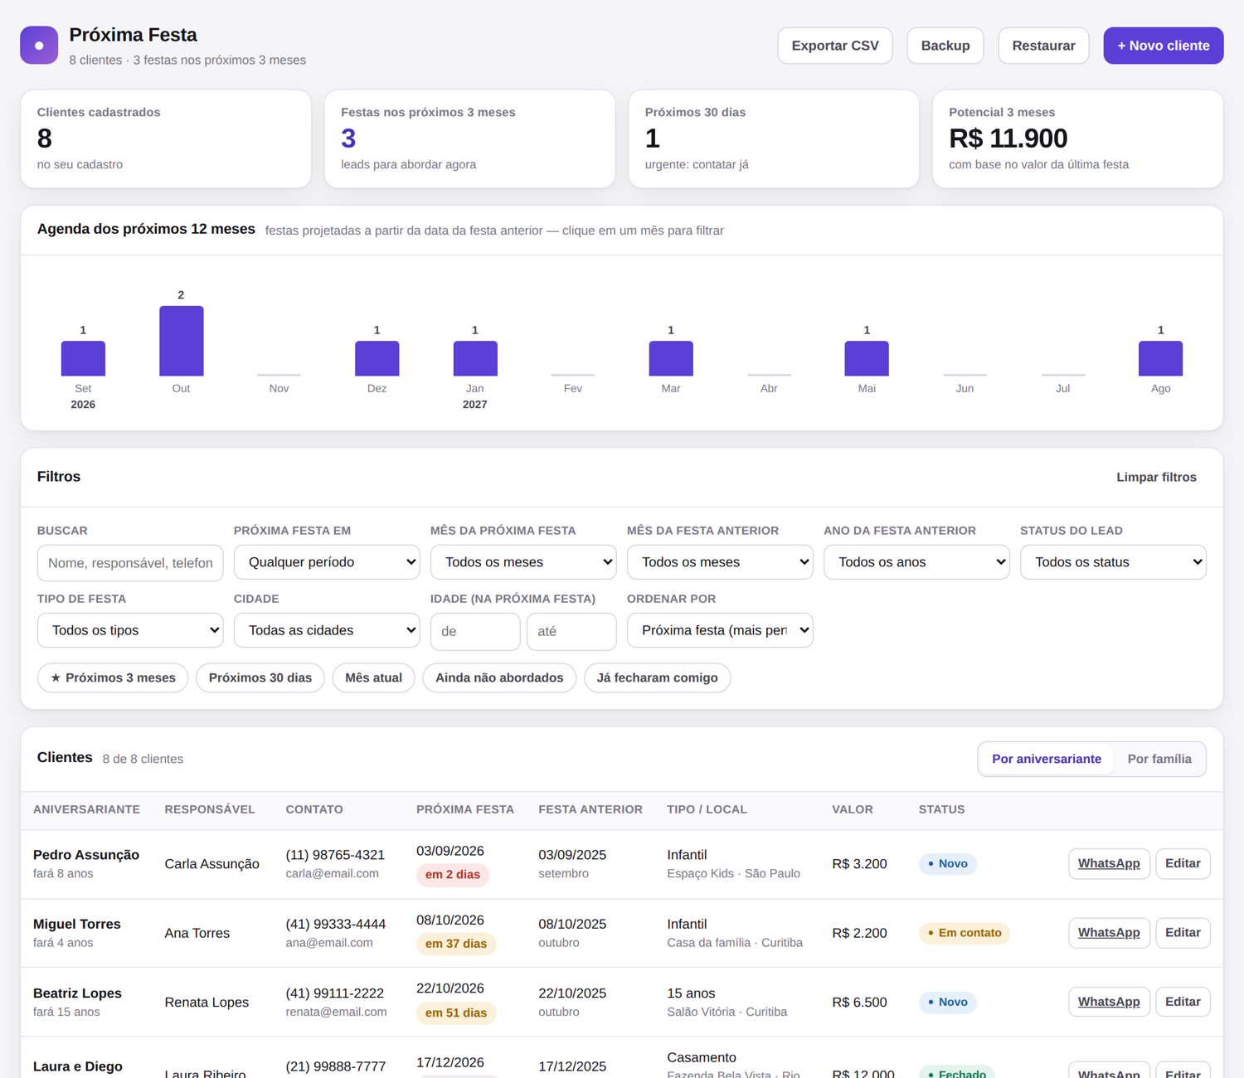Image resolution: width=1244 pixels, height=1078 pixels.
Task: Toggle the Próximos 30 dias chip
Action: pos(260,677)
